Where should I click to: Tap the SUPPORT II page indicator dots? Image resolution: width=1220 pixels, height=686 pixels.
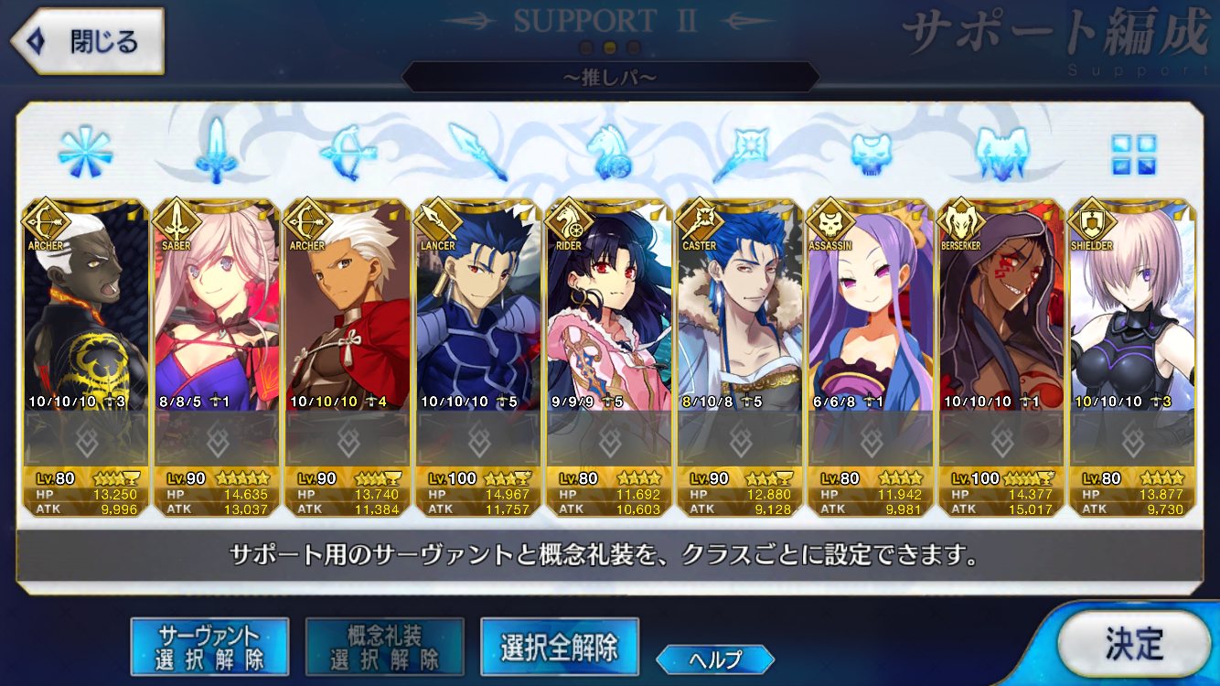(610, 48)
